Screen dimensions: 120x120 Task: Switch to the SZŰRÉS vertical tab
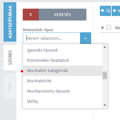tap(10, 58)
